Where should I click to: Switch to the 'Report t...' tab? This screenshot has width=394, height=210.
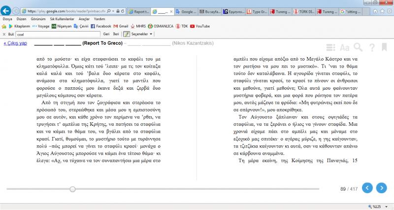tap(139, 11)
